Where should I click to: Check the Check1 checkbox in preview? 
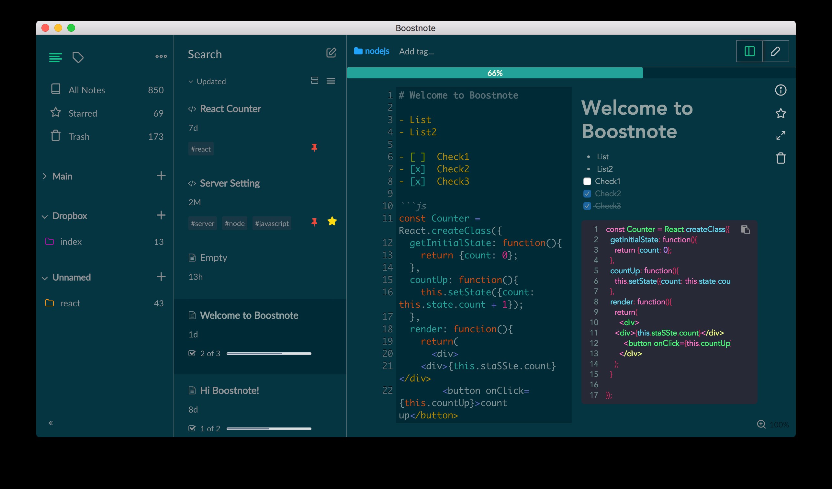click(x=587, y=181)
